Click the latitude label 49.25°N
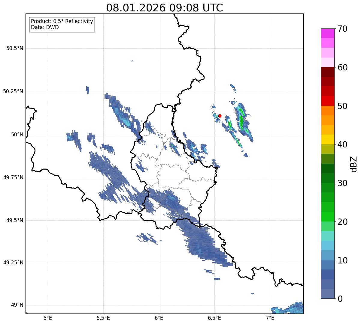Image resolution: width=361 pixels, height=324 pixels. coord(13,263)
